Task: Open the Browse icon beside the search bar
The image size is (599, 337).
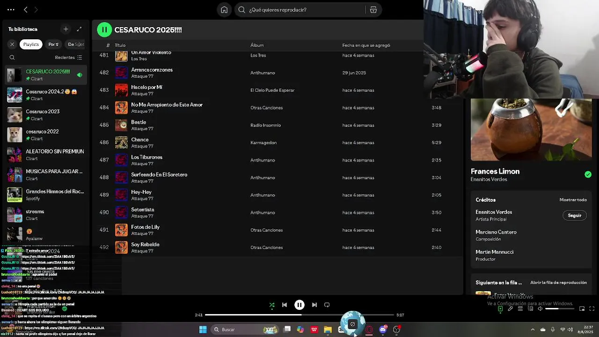Action: point(373,10)
